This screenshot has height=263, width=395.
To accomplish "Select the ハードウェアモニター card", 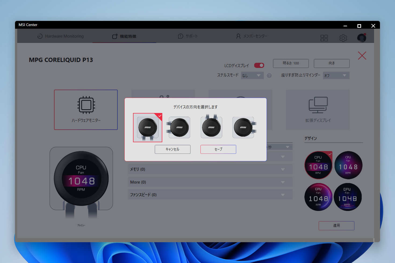I will pyautogui.click(x=86, y=110).
